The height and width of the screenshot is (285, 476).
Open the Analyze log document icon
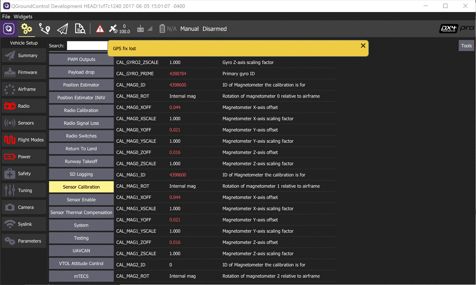tap(80, 29)
